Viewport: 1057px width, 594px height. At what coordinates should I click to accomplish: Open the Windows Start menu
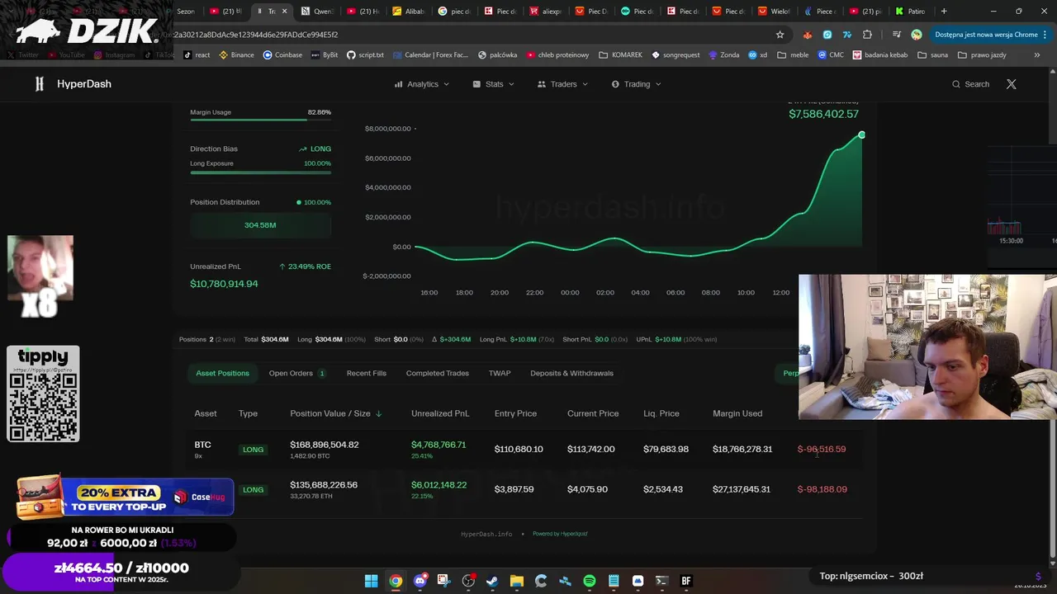[x=372, y=581]
